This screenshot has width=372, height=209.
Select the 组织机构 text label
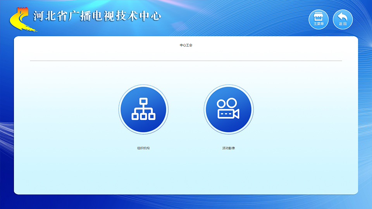(x=143, y=148)
